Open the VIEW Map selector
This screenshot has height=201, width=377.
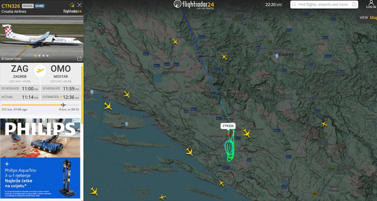pos(368,18)
